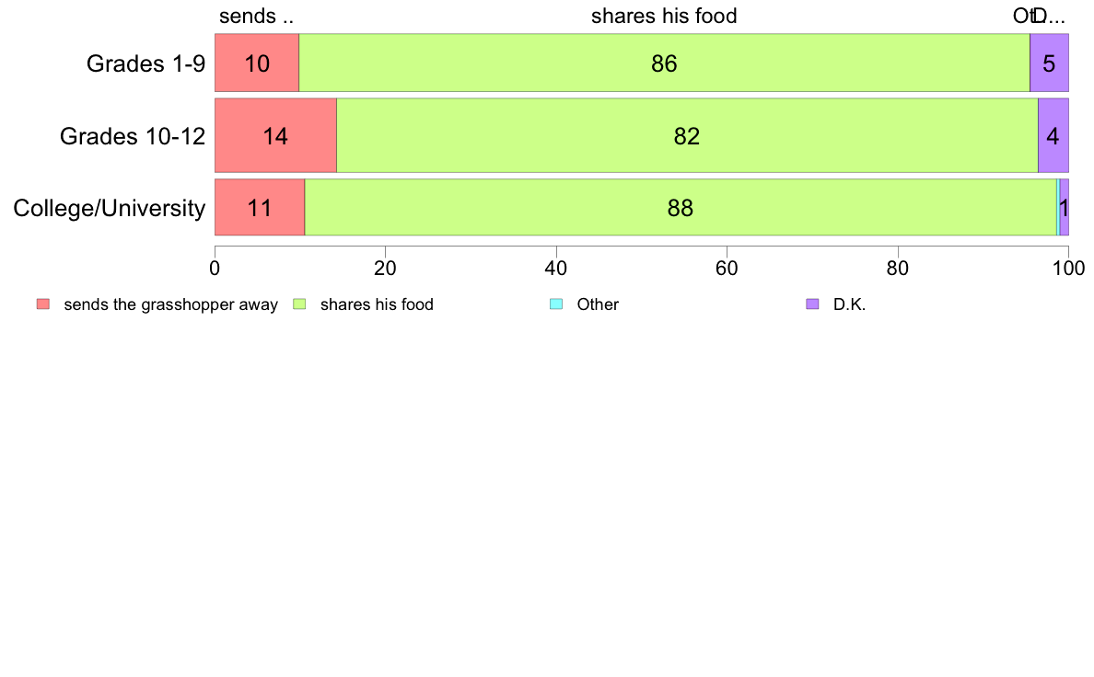Image resolution: width=1094 pixels, height=677 pixels.
Task: Select the Grades 1-9 green segment labeled 86
Action: point(664,63)
